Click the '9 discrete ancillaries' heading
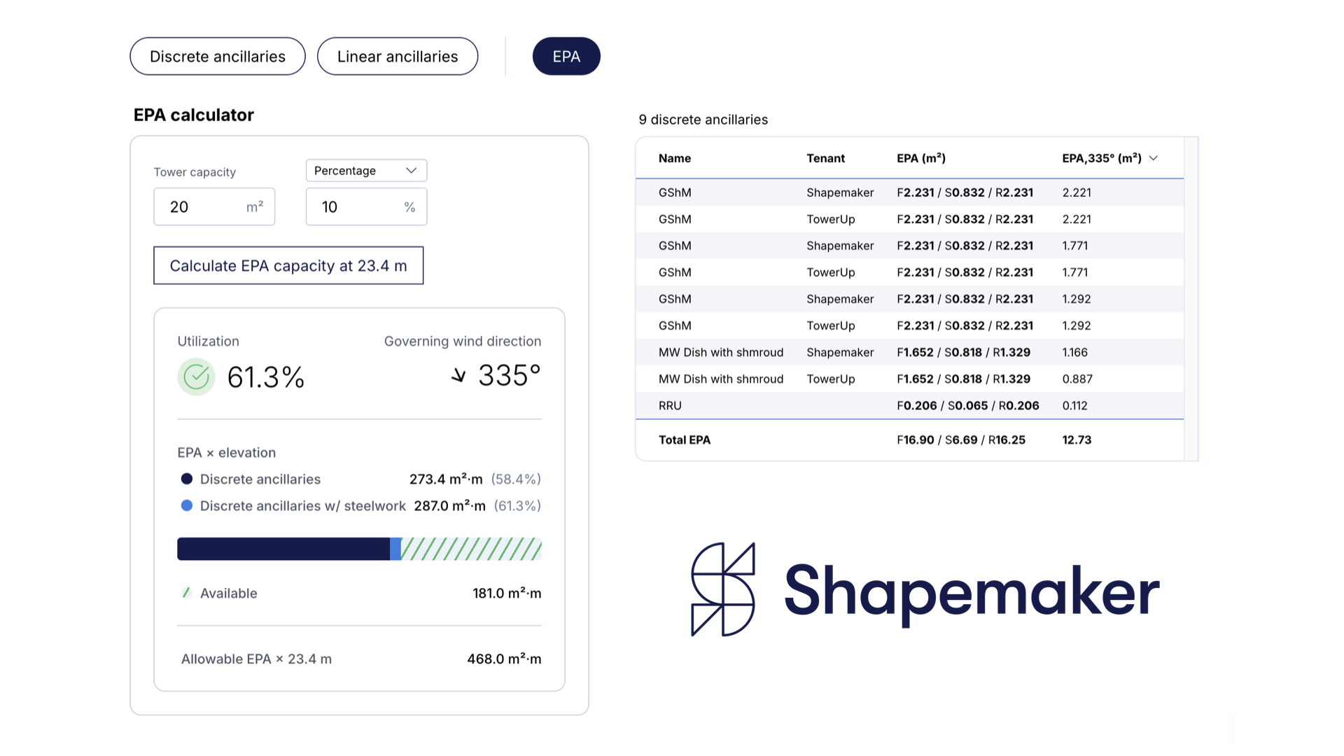The image size is (1344, 756). pyautogui.click(x=703, y=120)
